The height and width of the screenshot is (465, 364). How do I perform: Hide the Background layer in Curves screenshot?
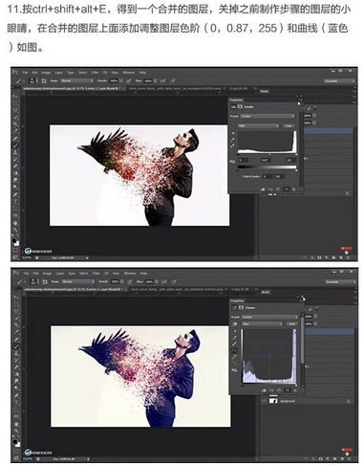[x=264, y=401]
